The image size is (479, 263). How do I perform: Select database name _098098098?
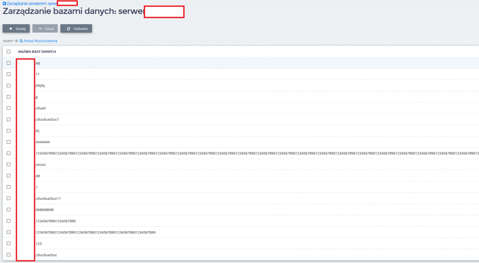point(45,210)
